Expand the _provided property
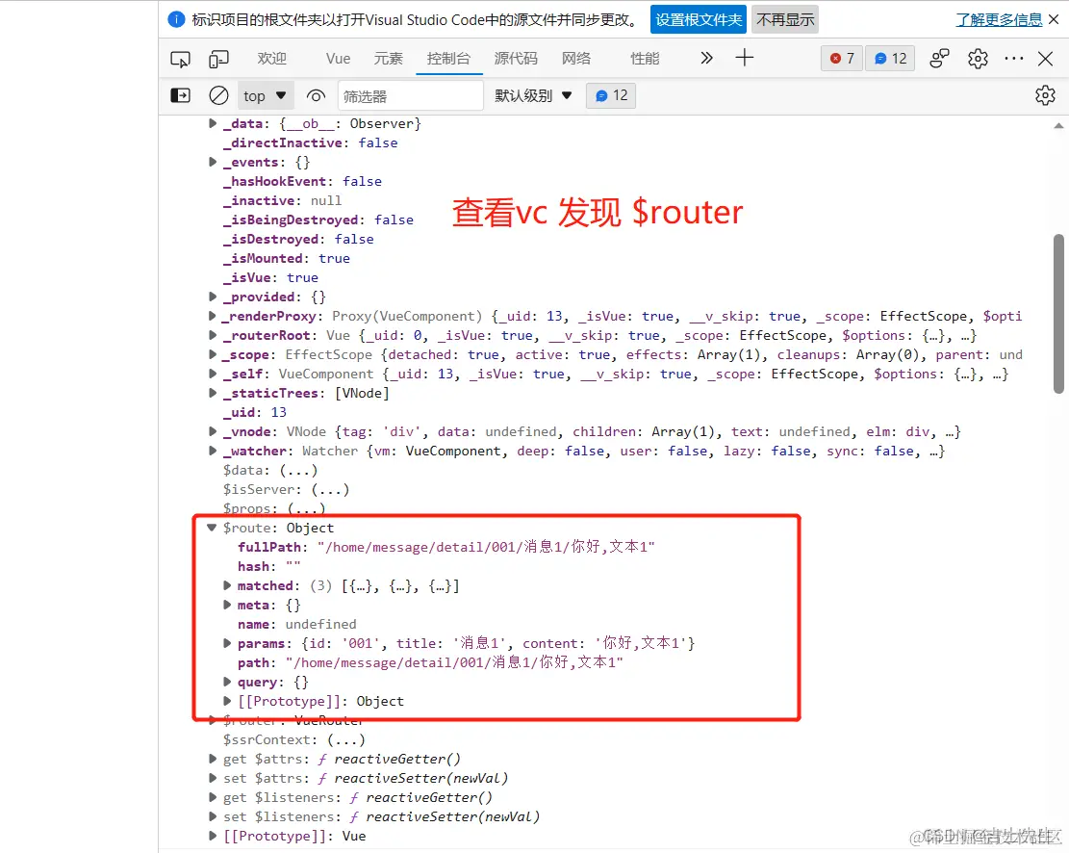 coord(213,297)
